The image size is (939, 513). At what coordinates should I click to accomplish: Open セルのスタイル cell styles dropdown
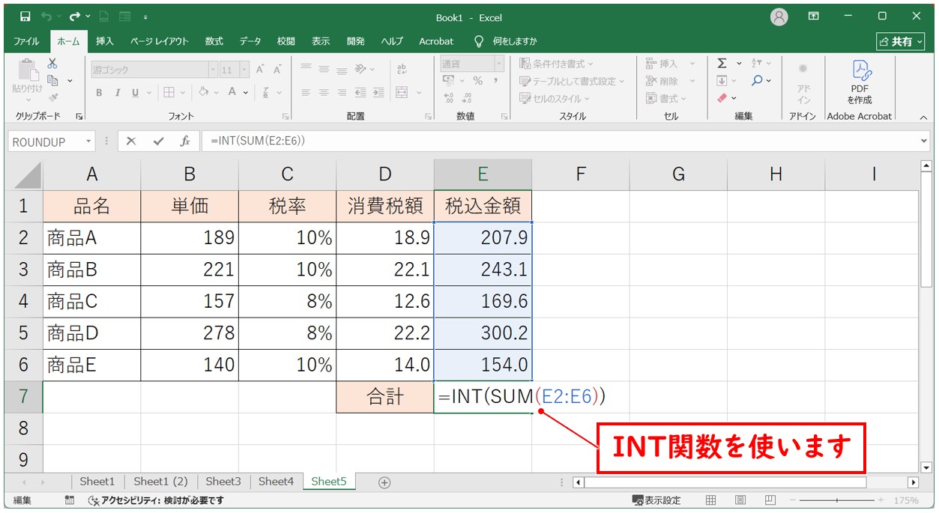tap(555, 98)
